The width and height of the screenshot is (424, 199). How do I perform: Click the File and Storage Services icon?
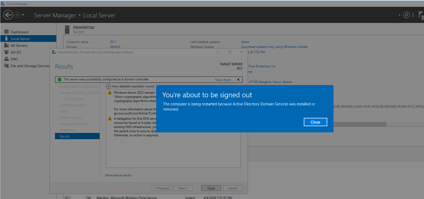pyautogui.click(x=7, y=66)
